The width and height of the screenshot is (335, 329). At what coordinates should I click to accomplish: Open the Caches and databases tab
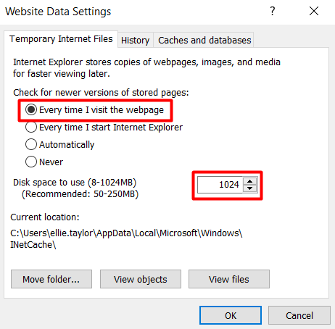[x=204, y=40]
